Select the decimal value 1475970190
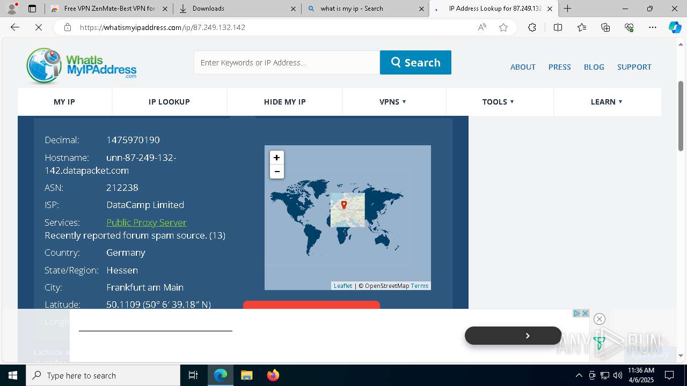 [133, 140]
